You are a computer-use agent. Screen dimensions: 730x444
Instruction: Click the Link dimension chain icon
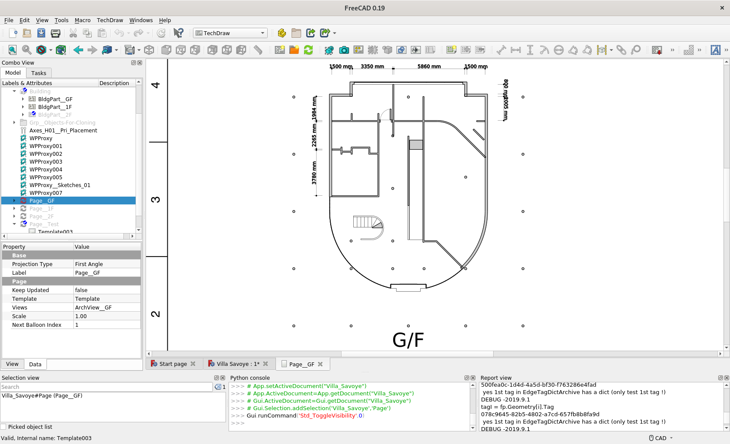point(621,50)
